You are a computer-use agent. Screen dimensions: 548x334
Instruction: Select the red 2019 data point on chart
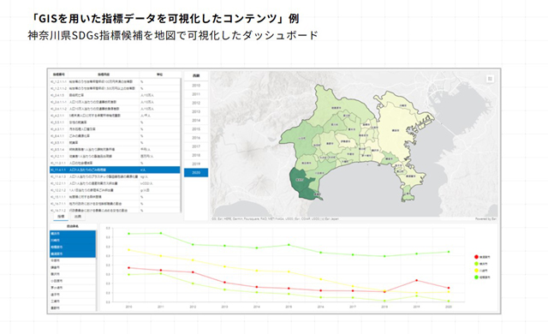(x=417, y=281)
